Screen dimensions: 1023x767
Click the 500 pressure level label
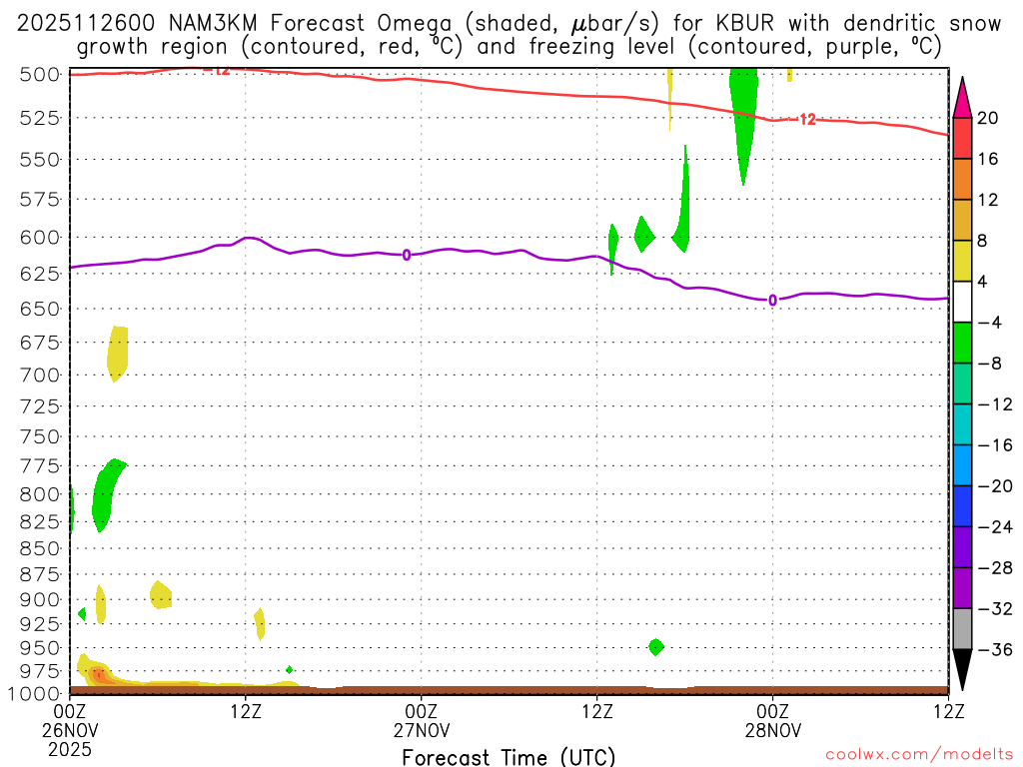(40, 74)
